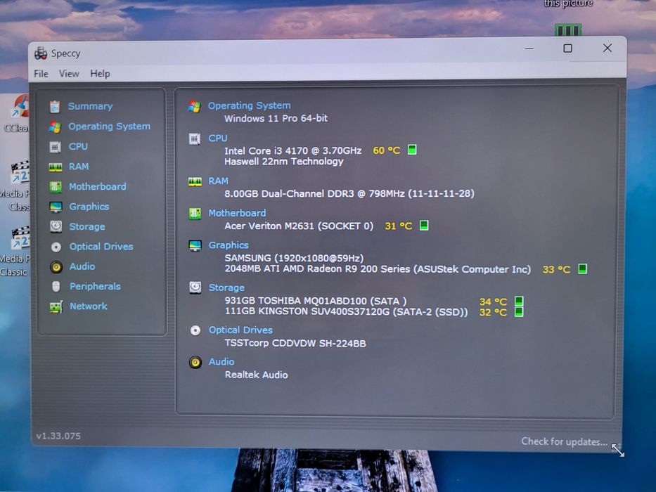Open the View menu
The image size is (656, 492).
click(x=69, y=74)
